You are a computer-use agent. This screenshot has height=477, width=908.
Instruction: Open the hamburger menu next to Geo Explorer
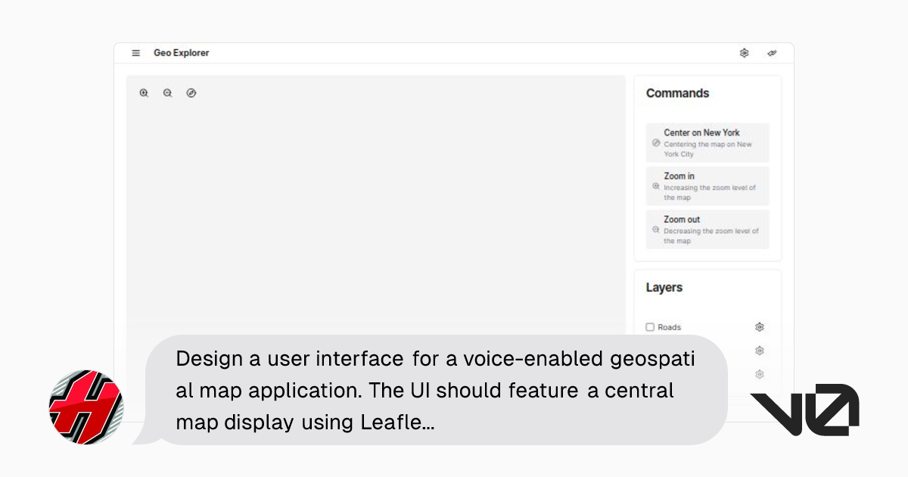135,53
